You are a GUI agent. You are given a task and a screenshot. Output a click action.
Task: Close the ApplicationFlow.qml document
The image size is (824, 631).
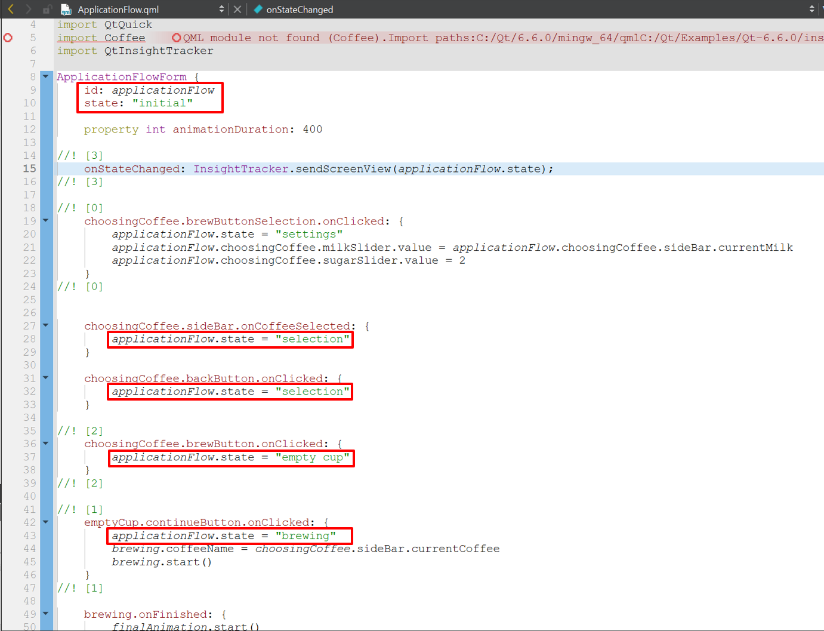(x=237, y=9)
